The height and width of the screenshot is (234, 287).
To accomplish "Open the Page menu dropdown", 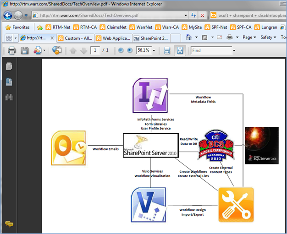I will tap(249, 38).
